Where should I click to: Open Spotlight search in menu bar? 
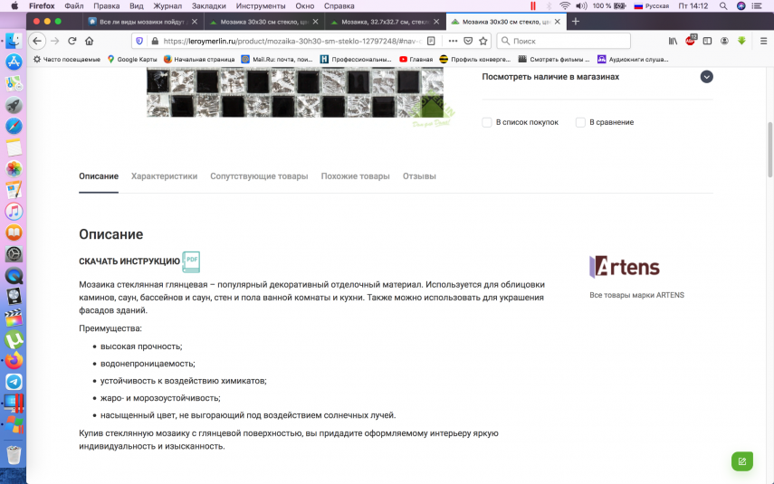click(723, 6)
